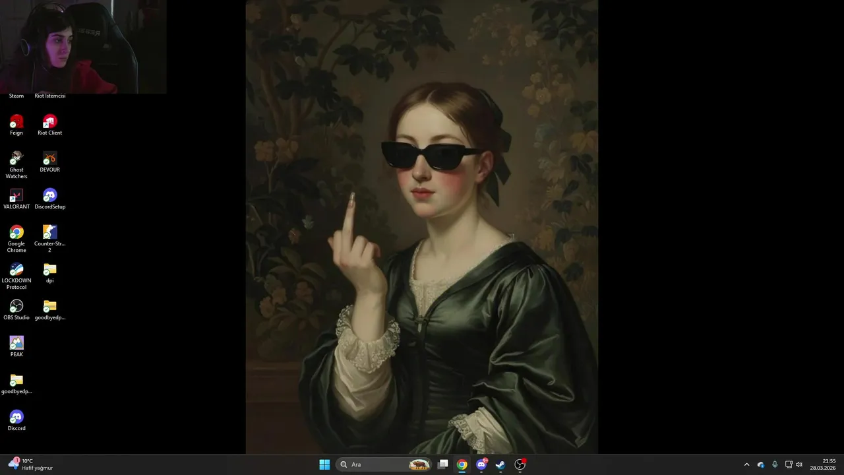Open the clock showing 21:55
Image resolution: width=844 pixels, height=475 pixels.
(x=823, y=464)
